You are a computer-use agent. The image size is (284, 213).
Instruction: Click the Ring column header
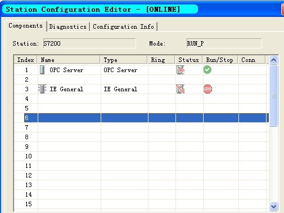pyautogui.click(x=161, y=60)
